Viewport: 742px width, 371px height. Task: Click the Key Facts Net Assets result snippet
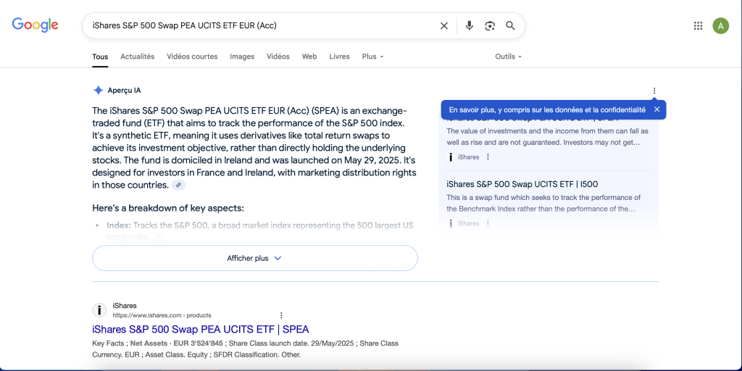click(245, 349)
